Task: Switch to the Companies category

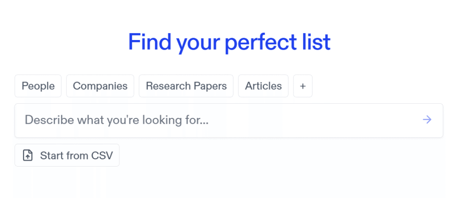Action: 100,86
